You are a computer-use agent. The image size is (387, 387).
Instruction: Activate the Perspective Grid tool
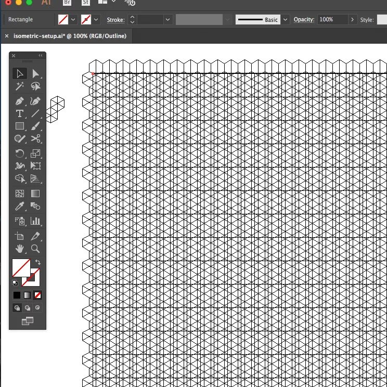pos(35,178)
